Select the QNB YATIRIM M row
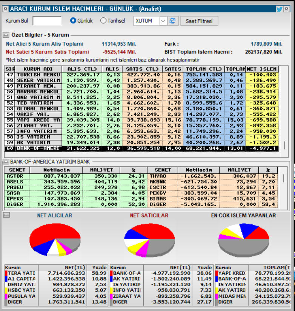Viewport: 295px width, 311px height. click(141, 97)
